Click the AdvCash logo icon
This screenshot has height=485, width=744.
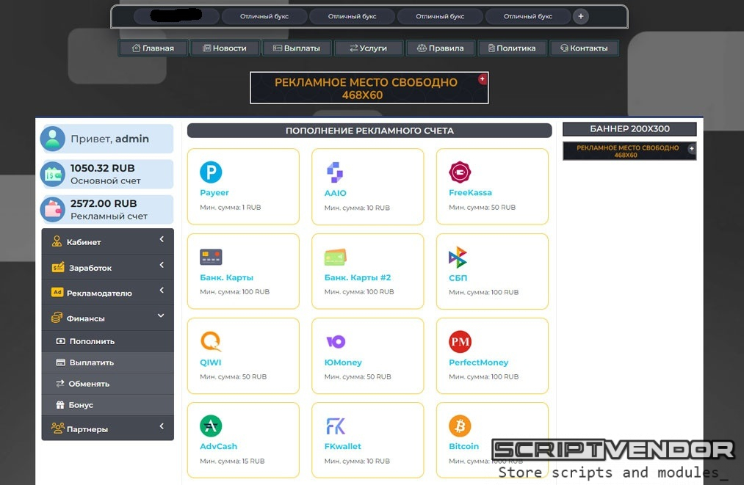click(211, 426)
